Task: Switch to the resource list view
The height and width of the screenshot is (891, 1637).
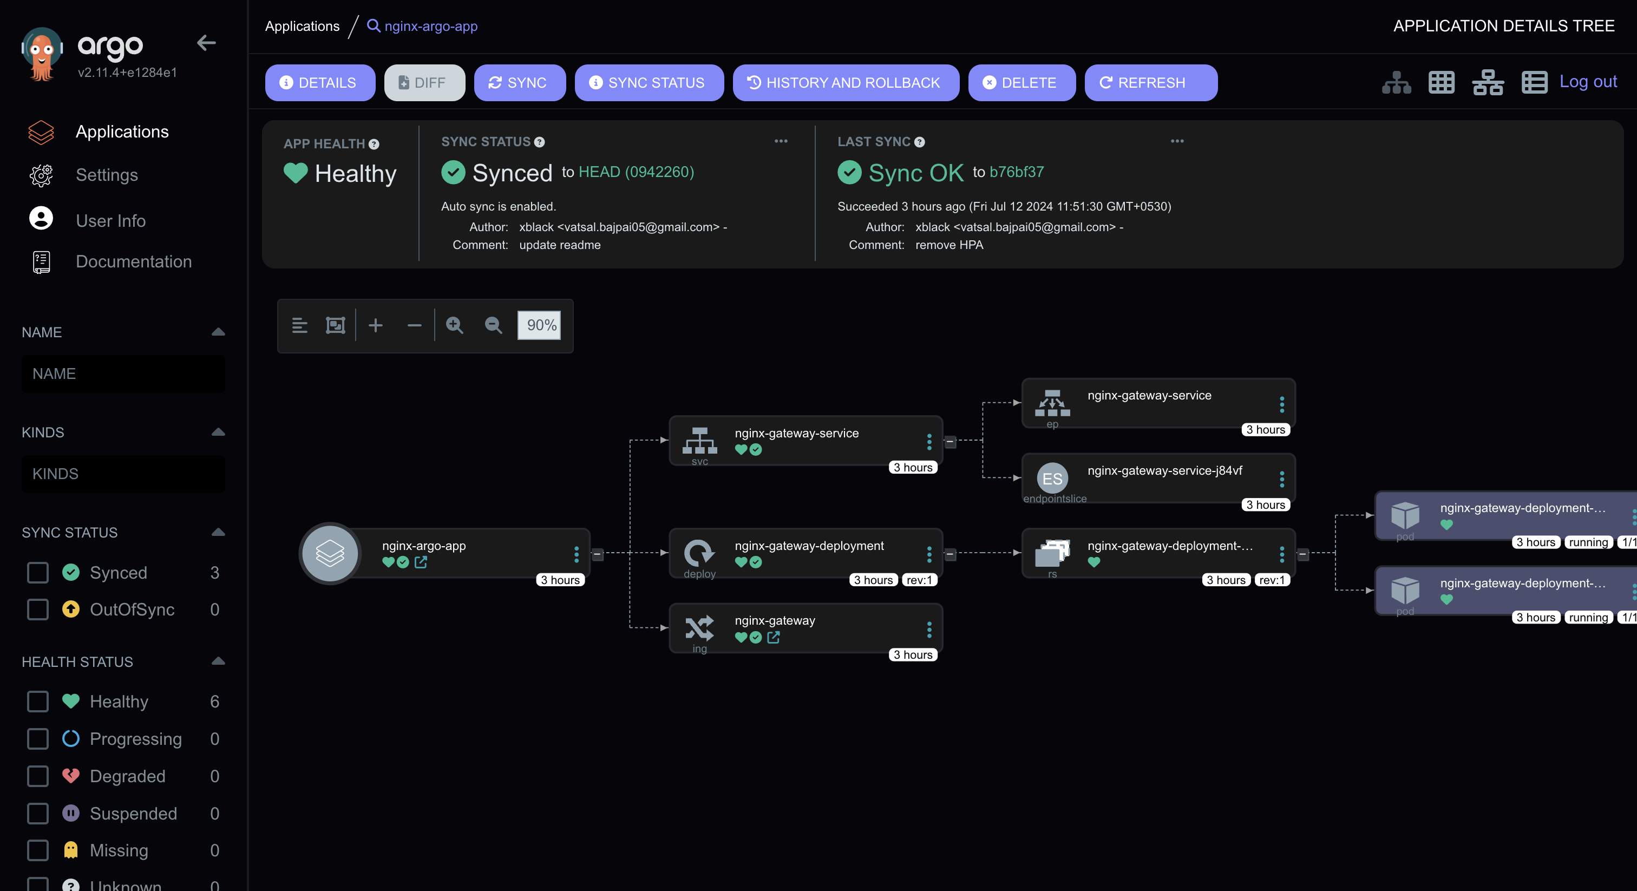Action: 1534,83
